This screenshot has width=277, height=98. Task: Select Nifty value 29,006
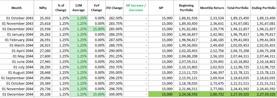coord(43,78)
